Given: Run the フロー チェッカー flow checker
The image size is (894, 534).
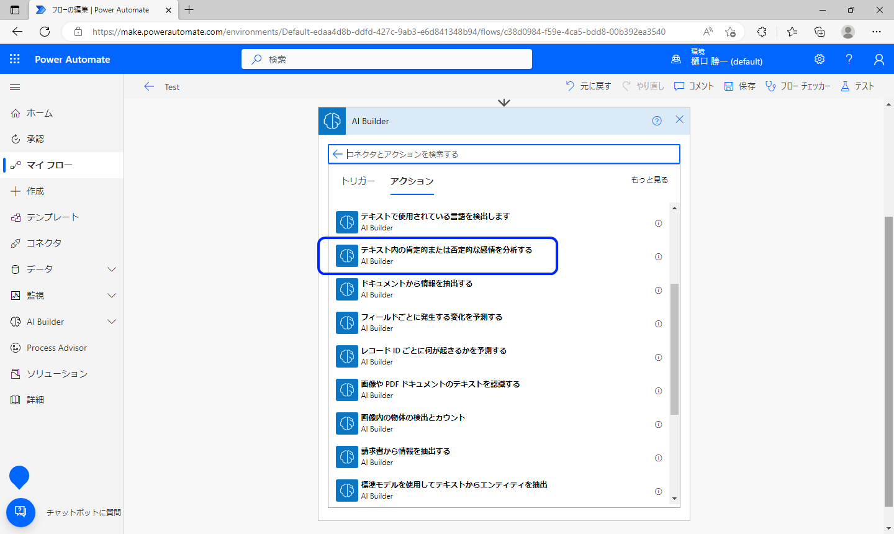Looking at the screenshot, I should (798, 86).
